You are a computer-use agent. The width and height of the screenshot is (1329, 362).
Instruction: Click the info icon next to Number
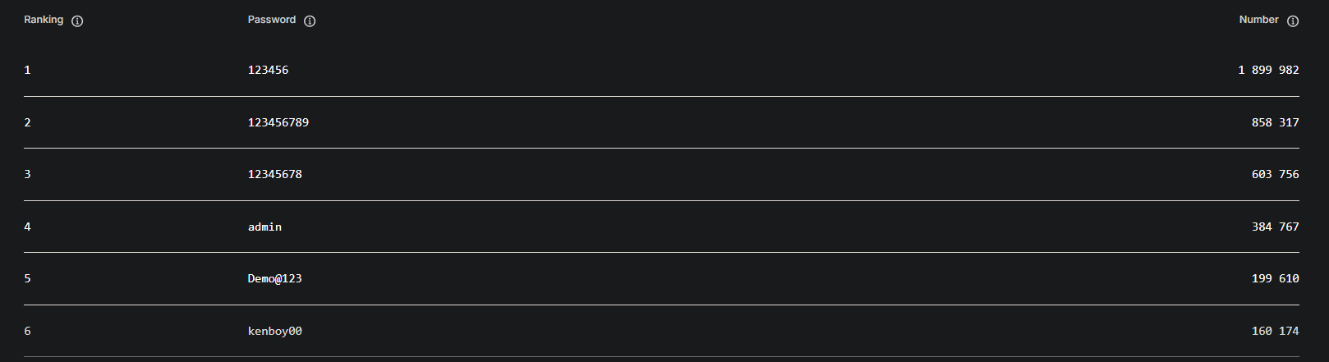click(x=1293, y=21)
